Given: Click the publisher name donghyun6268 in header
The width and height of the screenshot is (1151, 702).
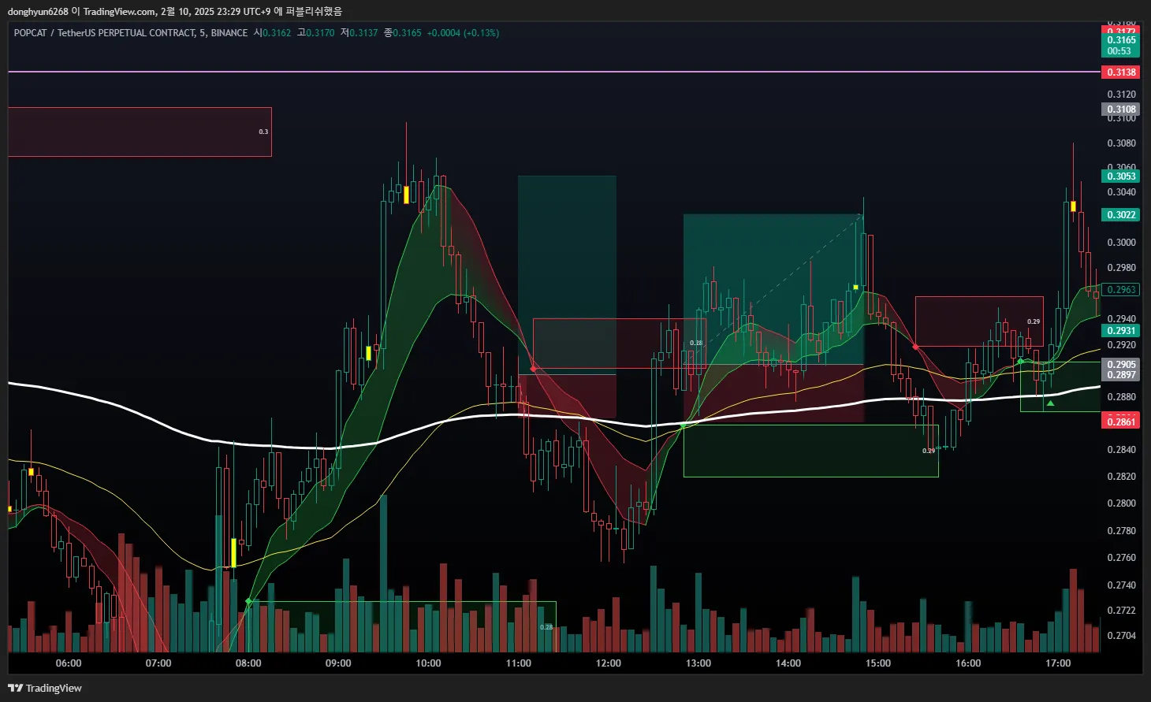Looking at the screenshot, I should 38,11.
